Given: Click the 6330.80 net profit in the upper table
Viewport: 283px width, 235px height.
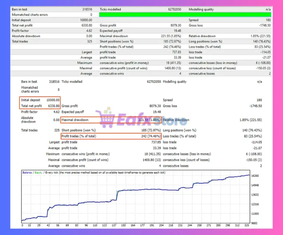Looking at the screenshot, I should click(x=87, y=25).
